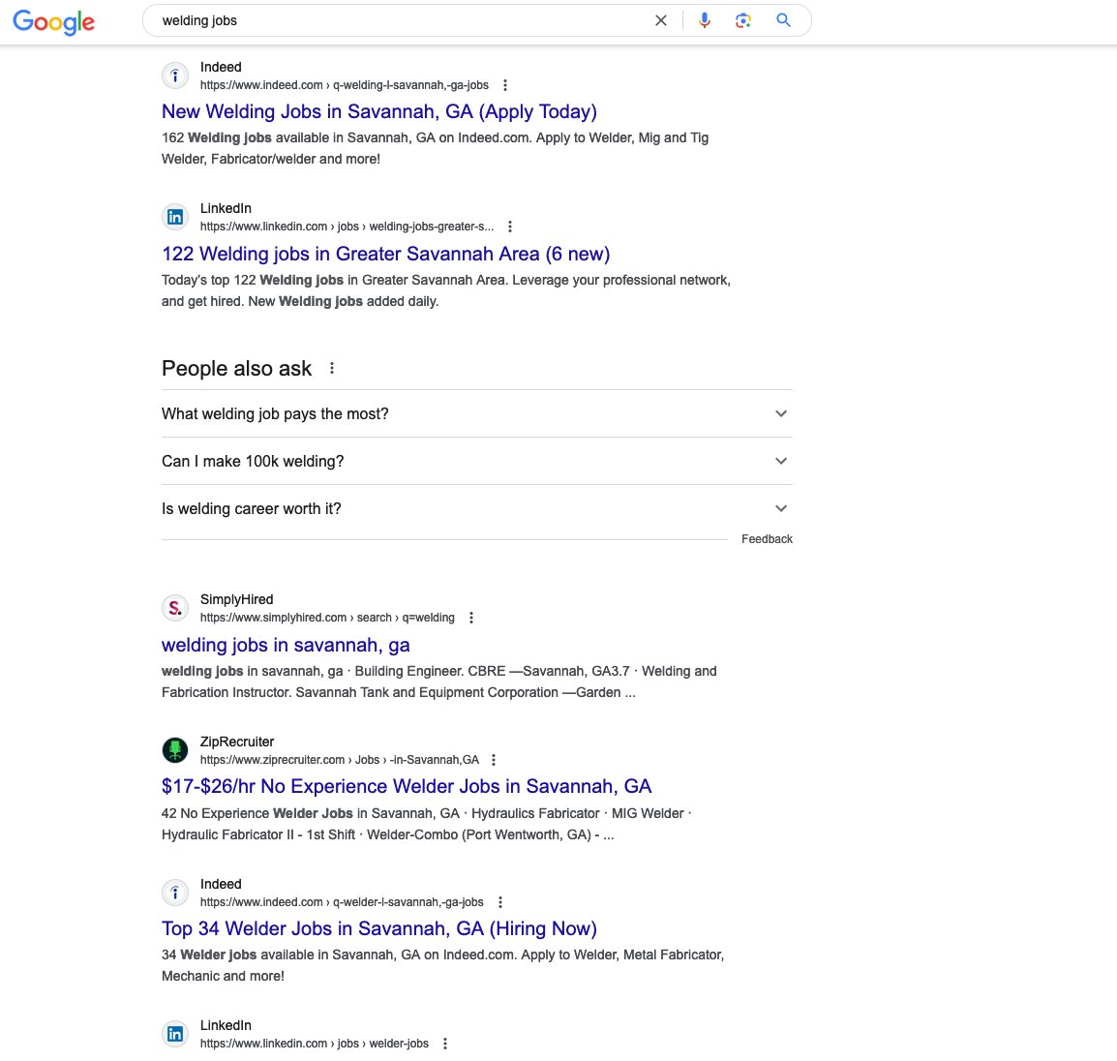Viewport: 1117px width, 1061px height.
Task: Click the 'People also ask' heading
Action: (236, 369)
